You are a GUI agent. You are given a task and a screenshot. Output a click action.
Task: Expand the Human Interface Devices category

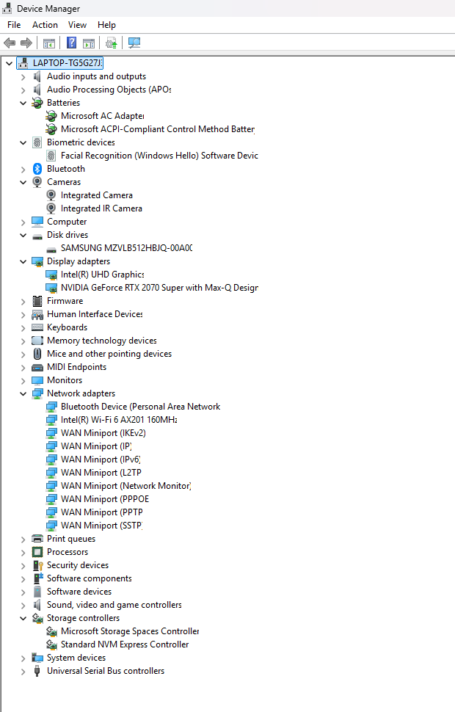pyautogui.click(x=23, y=315)
